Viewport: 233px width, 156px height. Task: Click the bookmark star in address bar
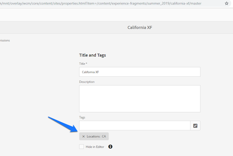click(226, 3)
